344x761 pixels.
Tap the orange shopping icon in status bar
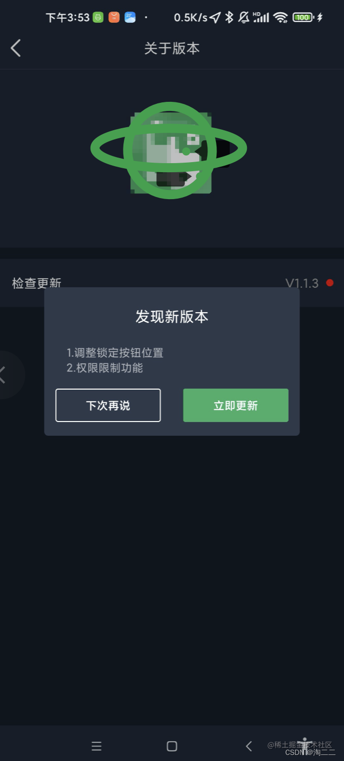click(x=114, y=17)
